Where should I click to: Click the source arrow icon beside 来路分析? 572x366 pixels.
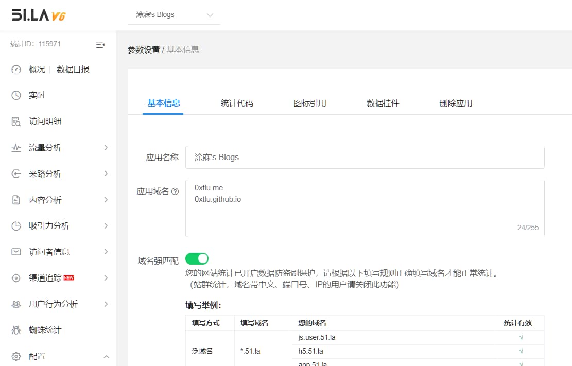(16, 173)
